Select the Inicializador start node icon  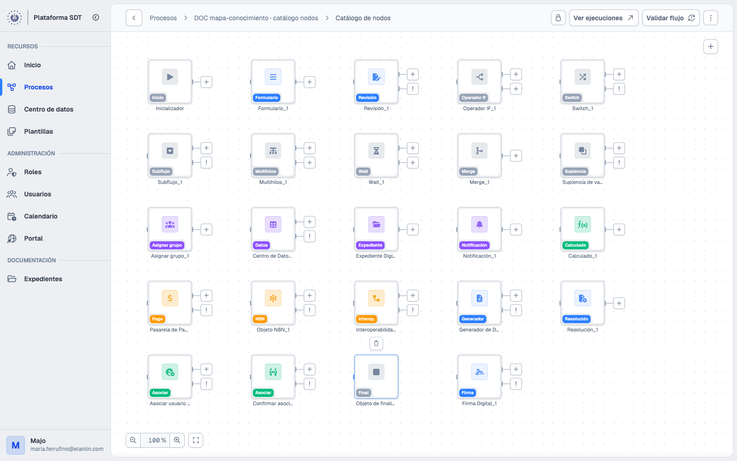[170, 77]
